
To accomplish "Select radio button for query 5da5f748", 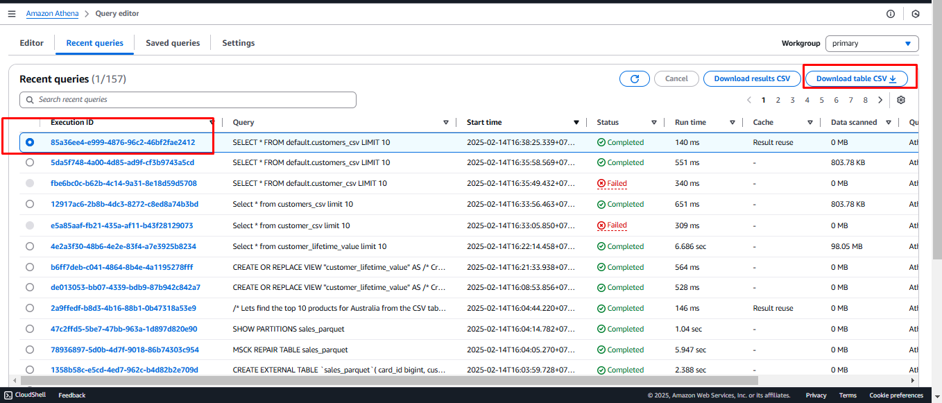I will coord(30,163).
